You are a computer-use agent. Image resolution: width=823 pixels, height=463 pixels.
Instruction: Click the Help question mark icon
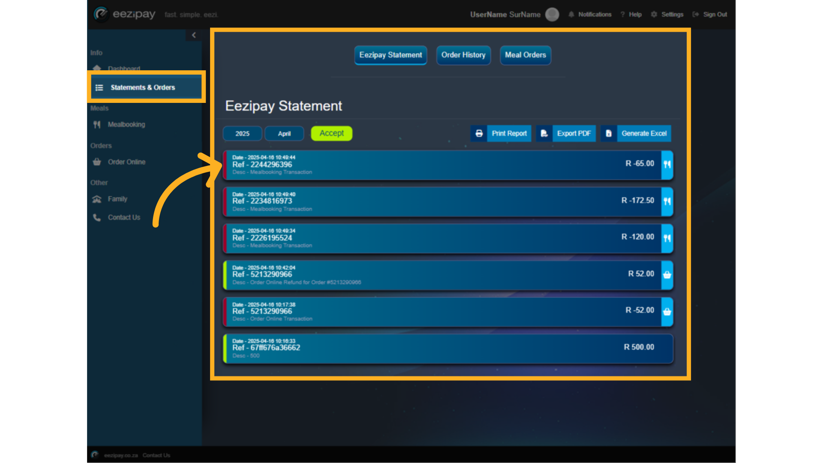pos(622,15)
